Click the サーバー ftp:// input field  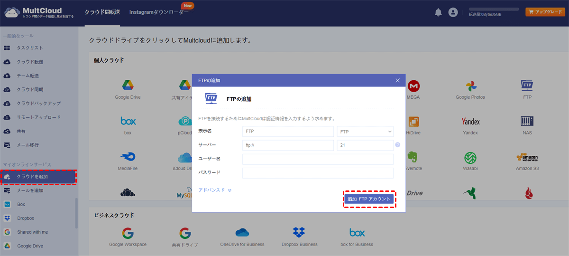point(288,145)
